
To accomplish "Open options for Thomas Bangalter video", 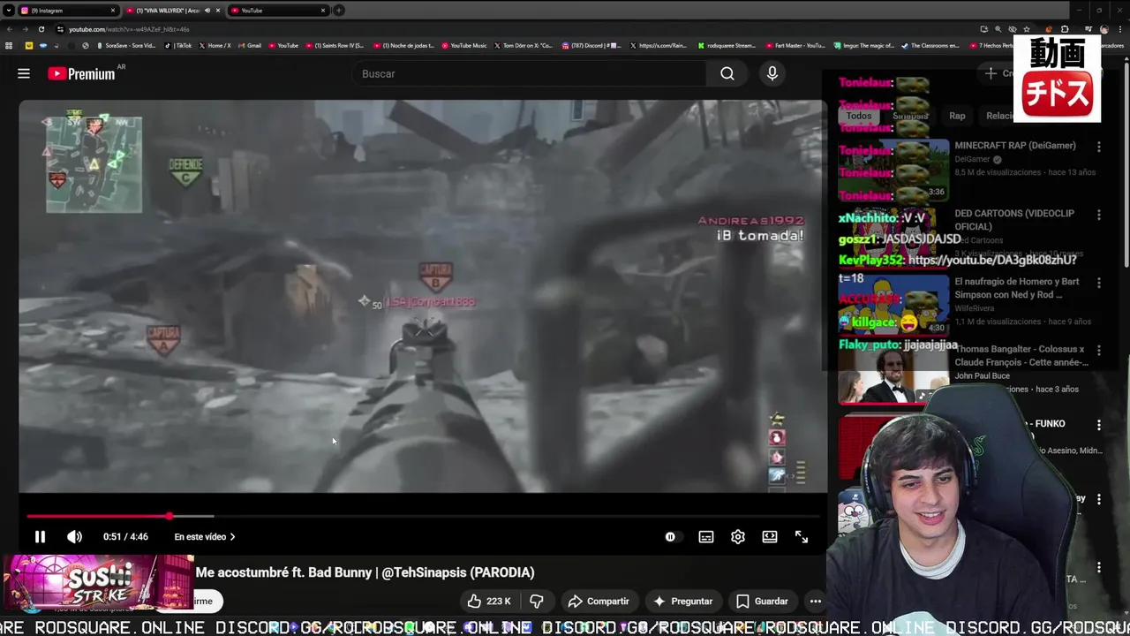I will coord(1099,351).
